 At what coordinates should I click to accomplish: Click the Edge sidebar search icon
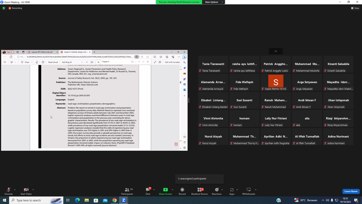coord(184,62)
